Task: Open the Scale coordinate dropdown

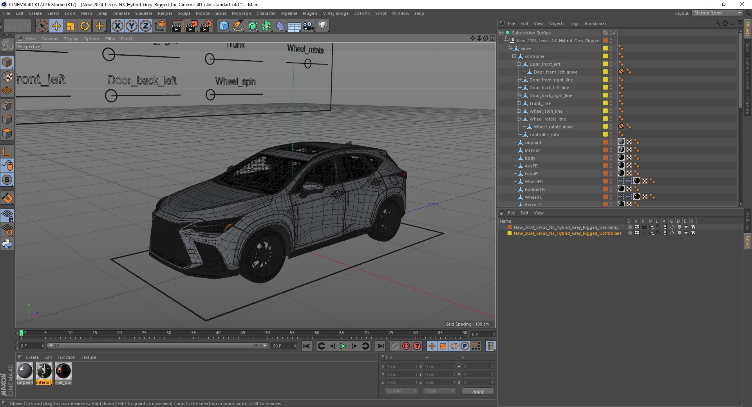Action: [439, 391]
